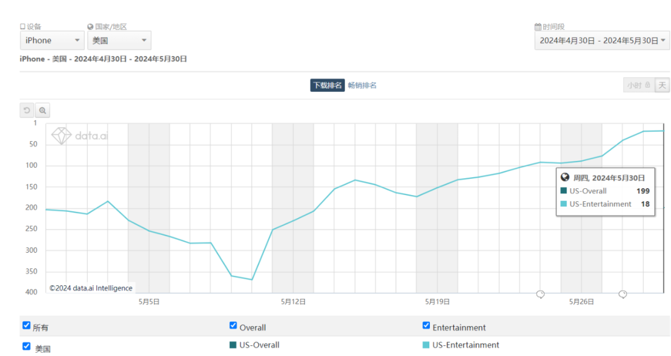671x356 pixels.
Task: Click the calendar icon beside 时间段
Action: tap(538, 27)
